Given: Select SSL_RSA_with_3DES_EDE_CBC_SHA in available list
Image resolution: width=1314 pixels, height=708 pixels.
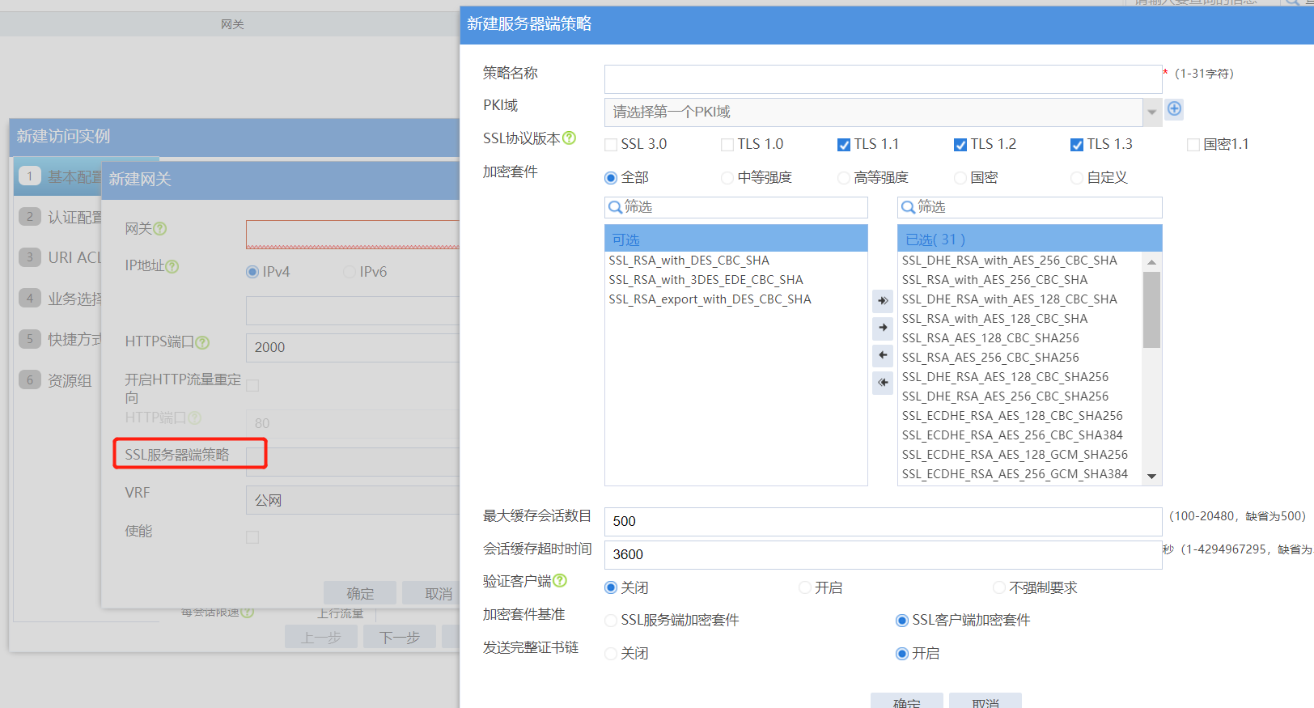Looking at the screenshot, I should [706, 280].
